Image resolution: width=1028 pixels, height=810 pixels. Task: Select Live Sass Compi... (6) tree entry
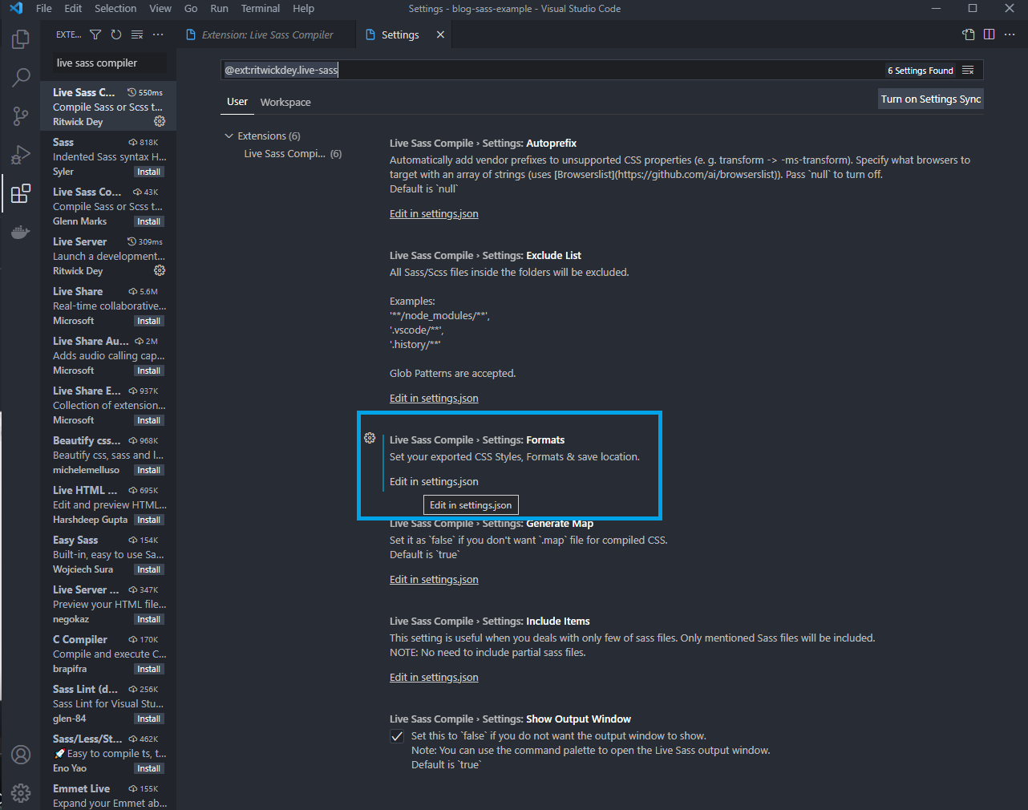click(x=293, y=153)
